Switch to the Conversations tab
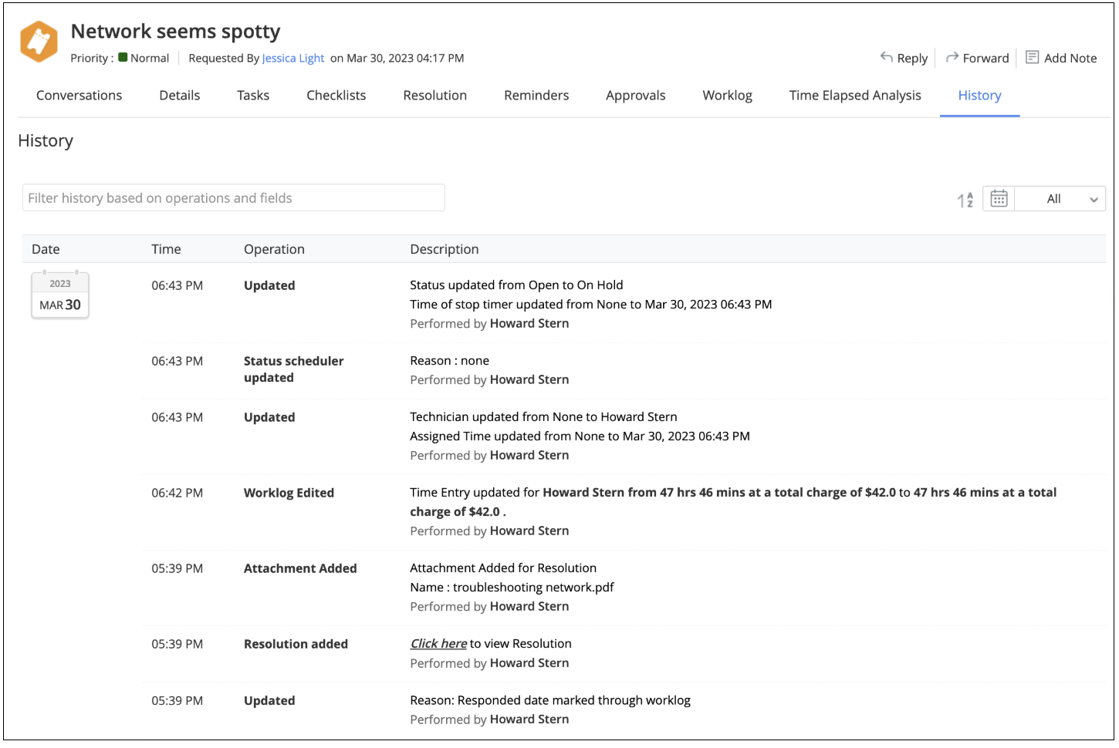 (x=79, y=96)
